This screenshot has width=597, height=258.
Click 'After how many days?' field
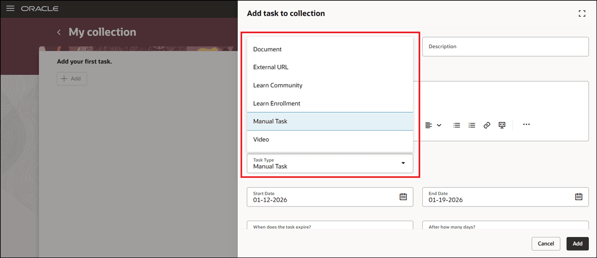505,225
